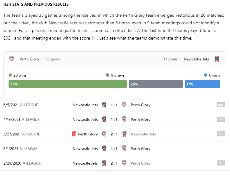Viewport: 230px width, 175px height.
Task: Click Newcastle Jets crest in 2/1/2021 match
Action: pyautogui.click(x=104, y=148)
